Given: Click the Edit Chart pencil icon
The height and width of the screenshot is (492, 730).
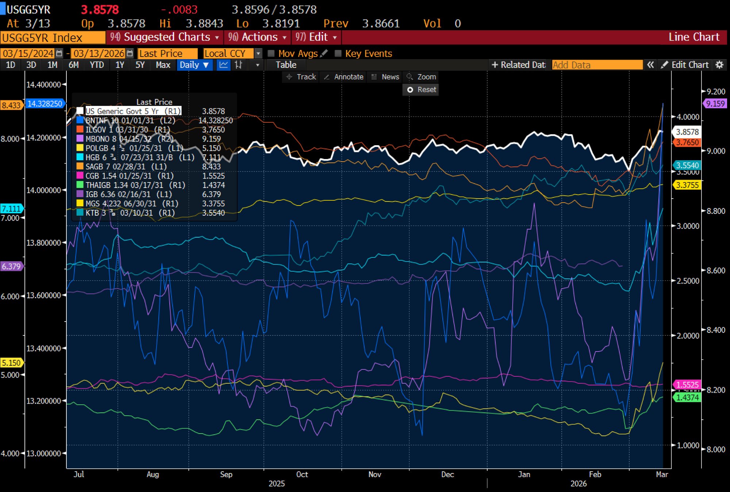Looking at the screenshot, I should (x=664, y=65).
